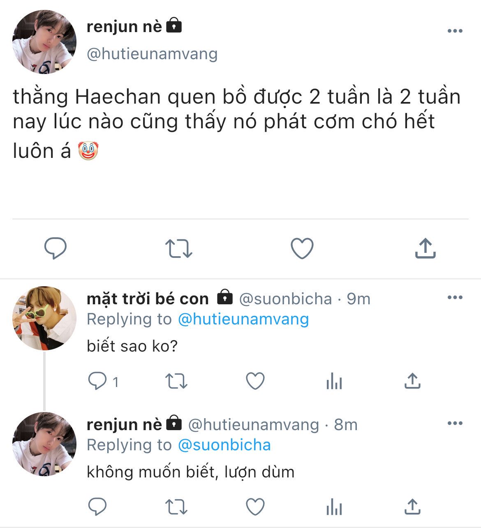This screenshot has width=481, height=528.
Task: Like the main tweet about Haechan
Action: pos(302,248)
